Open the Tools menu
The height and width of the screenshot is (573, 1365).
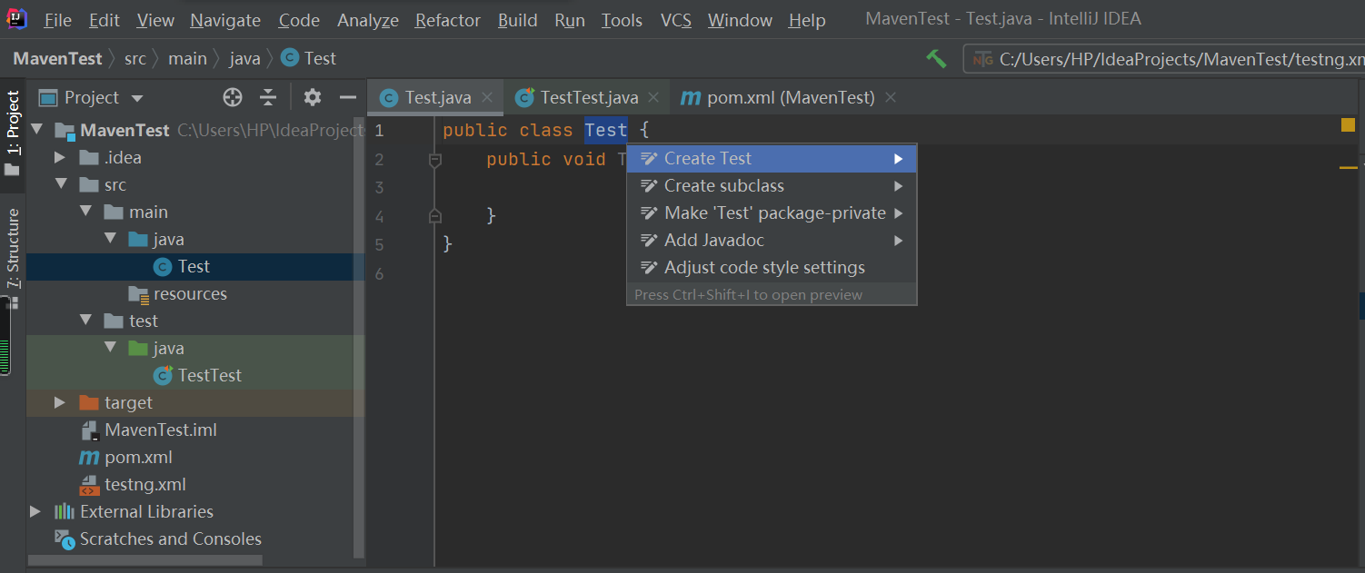[x=622, y=20]
